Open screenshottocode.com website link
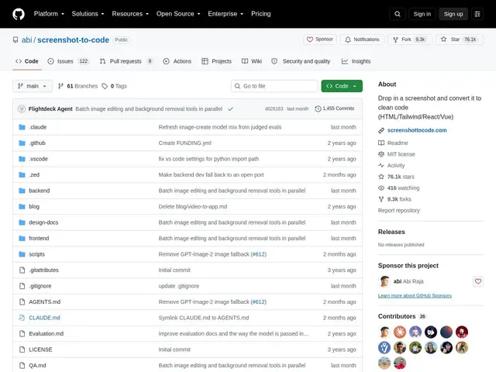Screen dimensions: 496x372 click(417, 130)
